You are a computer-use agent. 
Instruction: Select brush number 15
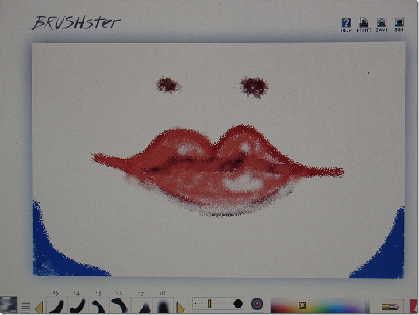[x=99, y=305]
